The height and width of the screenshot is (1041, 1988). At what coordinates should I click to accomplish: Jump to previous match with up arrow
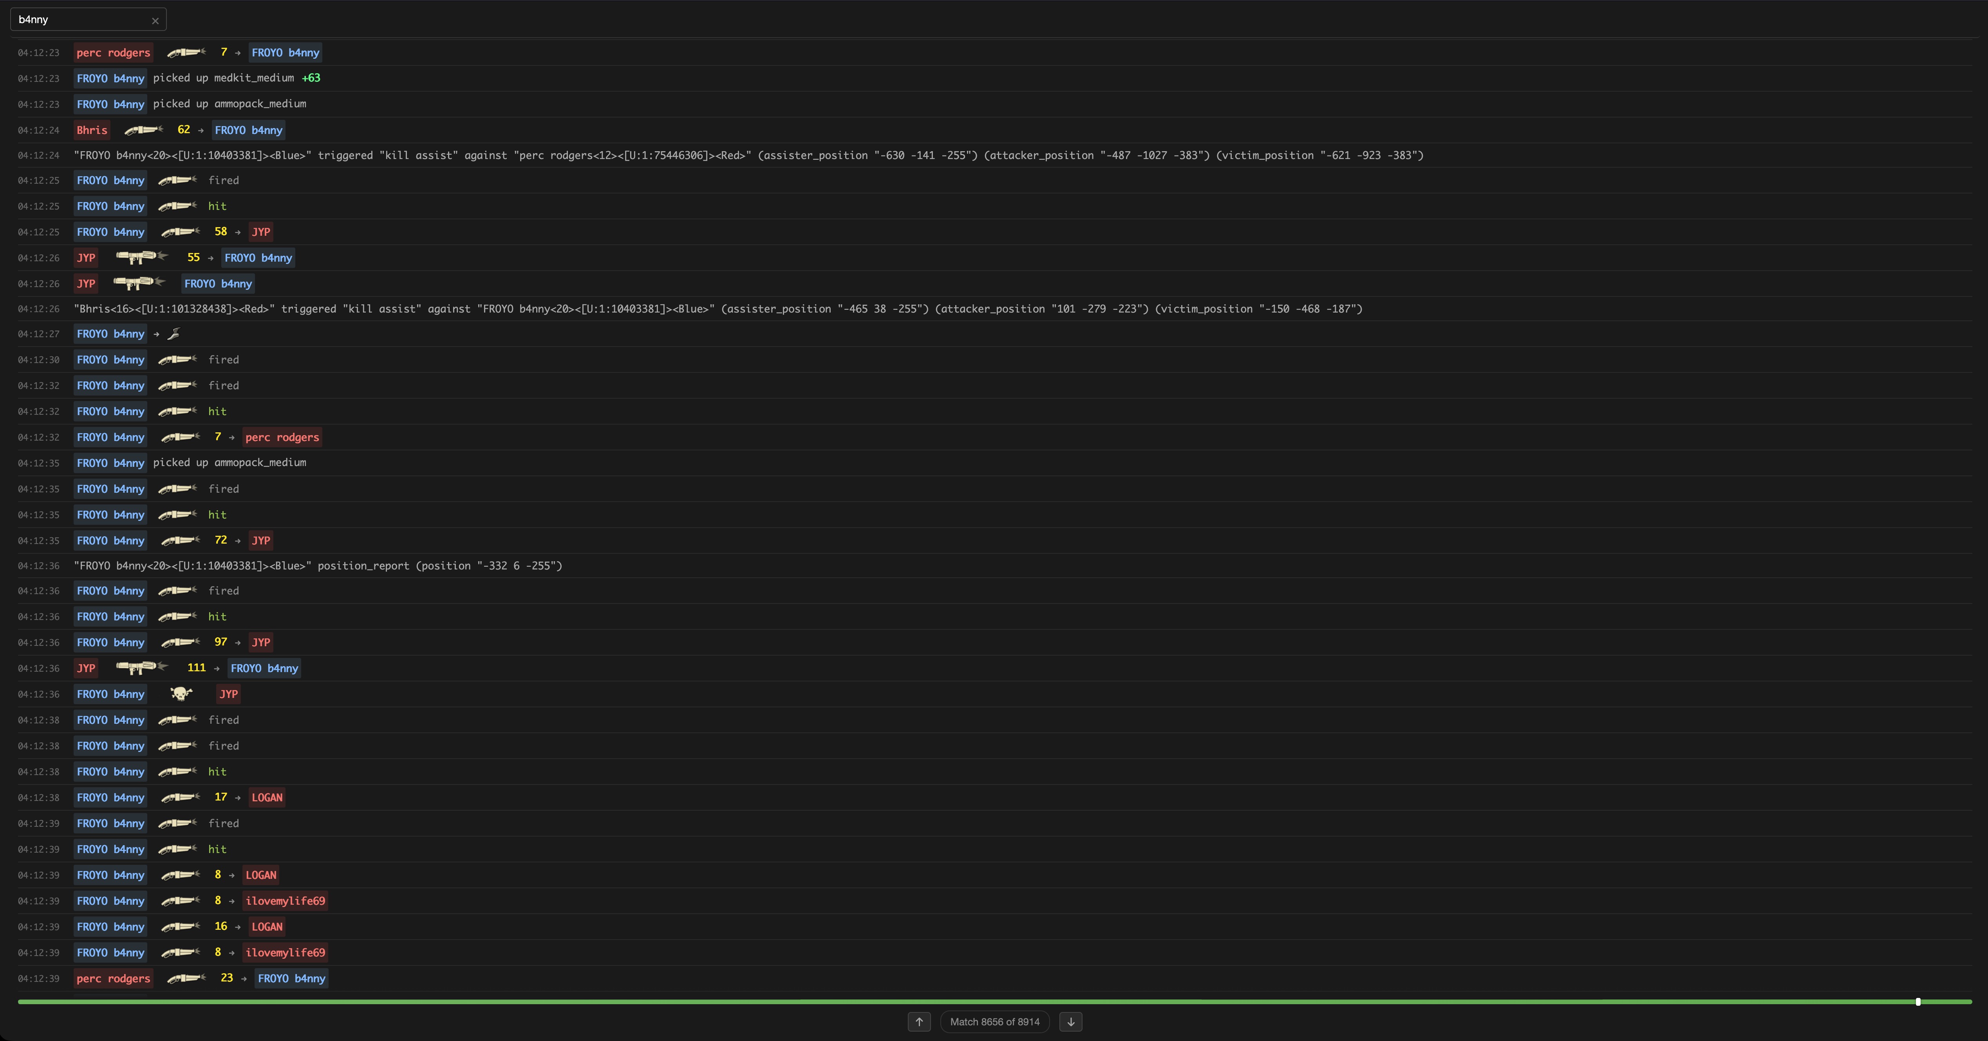tap(918, 1022)
